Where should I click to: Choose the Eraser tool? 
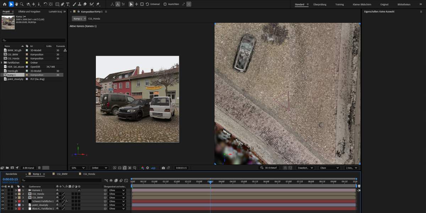(x=86, y=4)
